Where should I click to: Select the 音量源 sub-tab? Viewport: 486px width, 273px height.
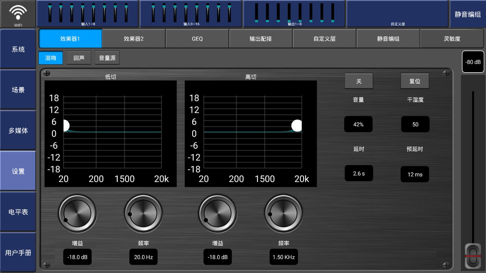[107, 58]
